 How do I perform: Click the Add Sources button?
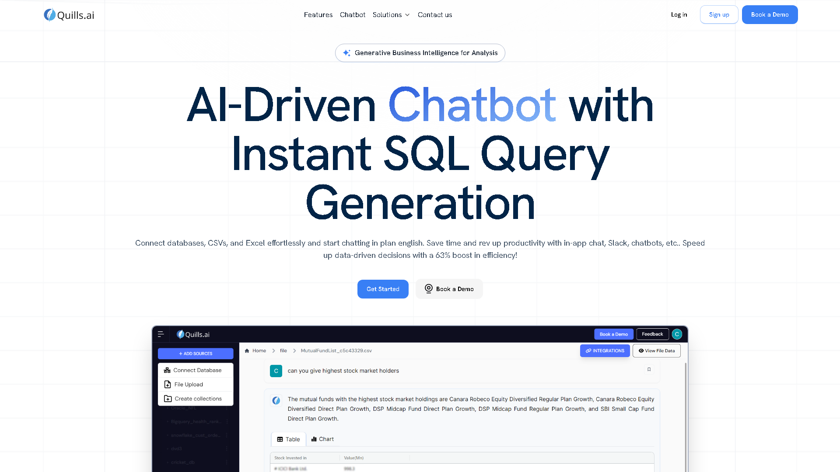[196, 354]
